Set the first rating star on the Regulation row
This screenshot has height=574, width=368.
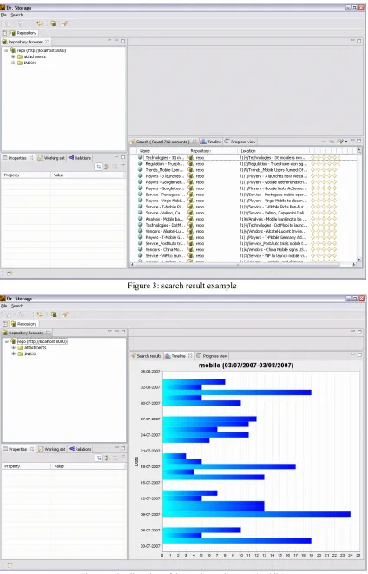(x=313, y=164)
